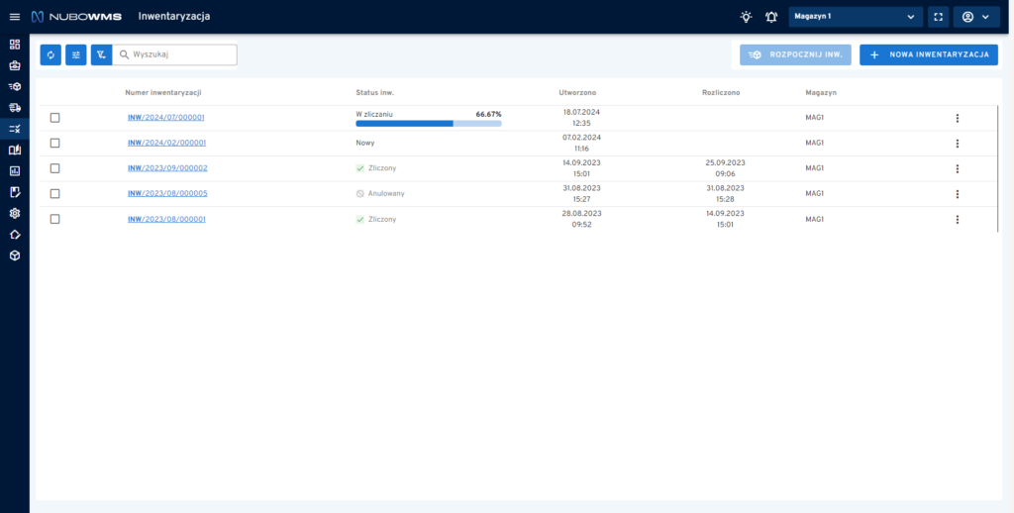Click the progress bar showing 66.67%

(428, 124)
